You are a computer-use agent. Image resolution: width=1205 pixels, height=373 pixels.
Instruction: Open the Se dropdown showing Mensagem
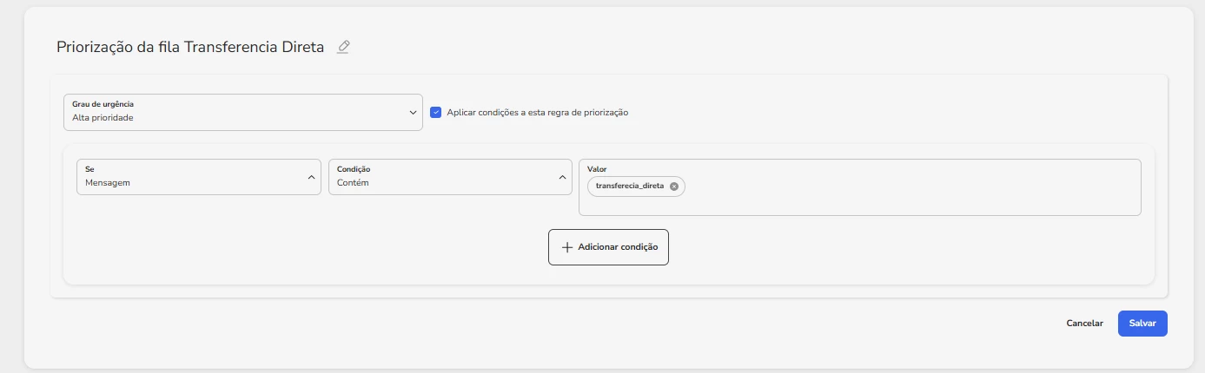tap(199, 177)
